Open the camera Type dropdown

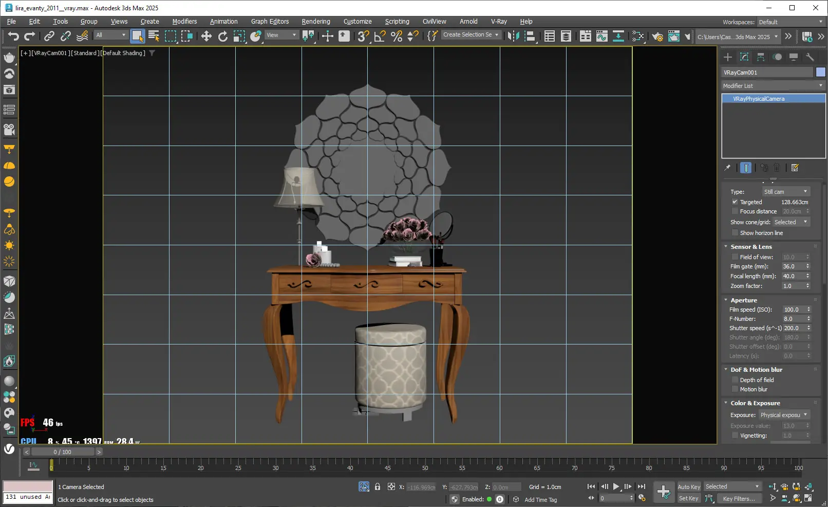click(785, 192)
